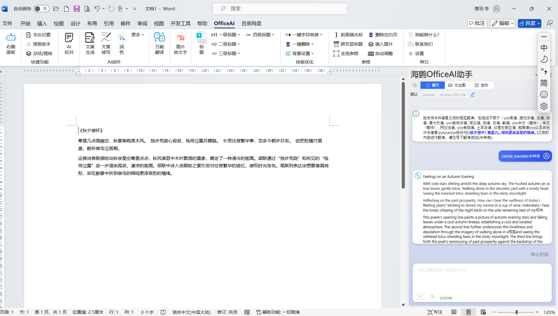Run AI proofreading (AI校对)

[69, 44]
